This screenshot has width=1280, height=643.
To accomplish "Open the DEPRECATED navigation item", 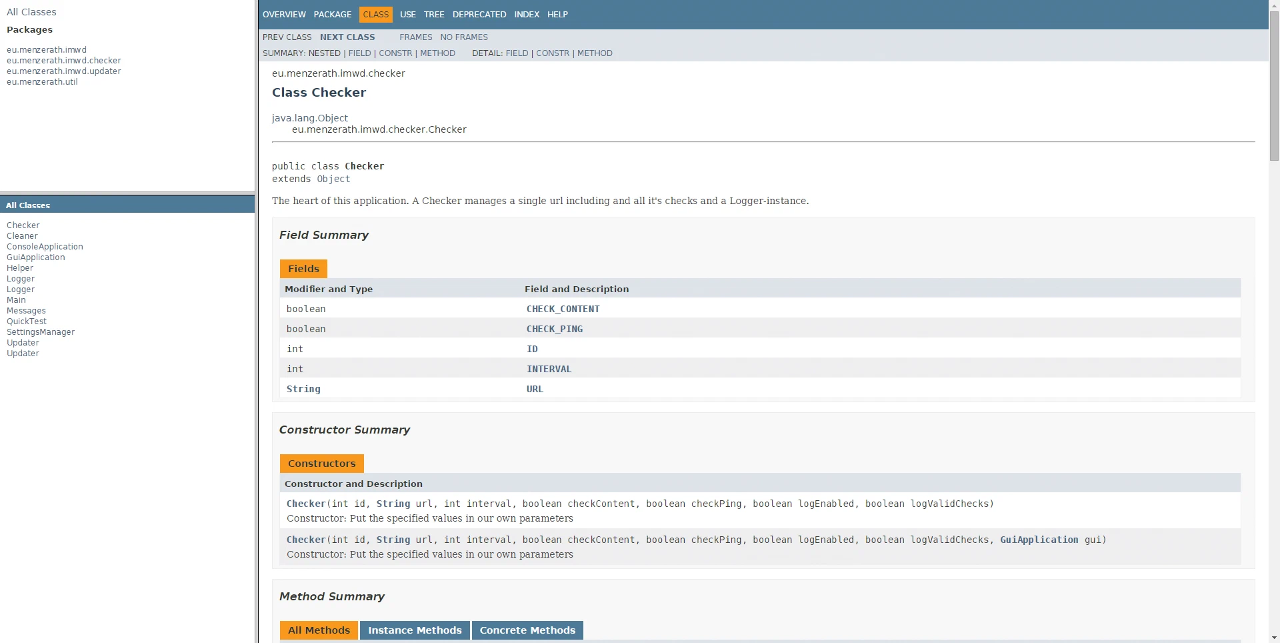I will [479, 14].
